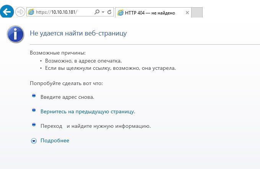Viewport: 260px width, 169px height.
Task: Click the magnifier search icon in address bar
Action: coord(97,12)
